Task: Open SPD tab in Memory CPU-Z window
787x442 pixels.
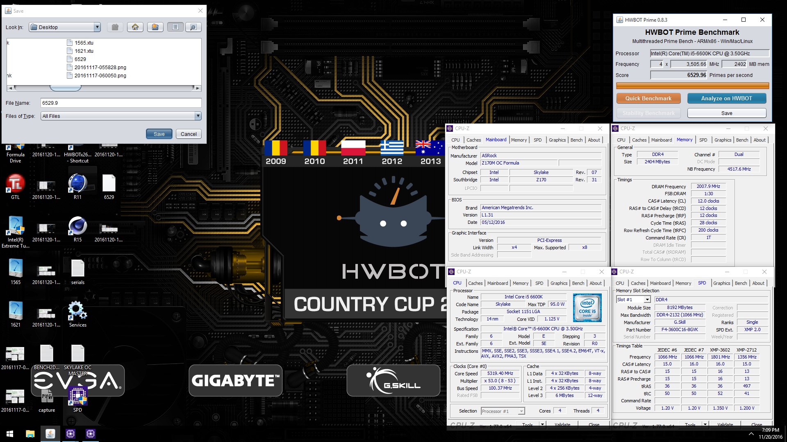Action: [703, 140]
